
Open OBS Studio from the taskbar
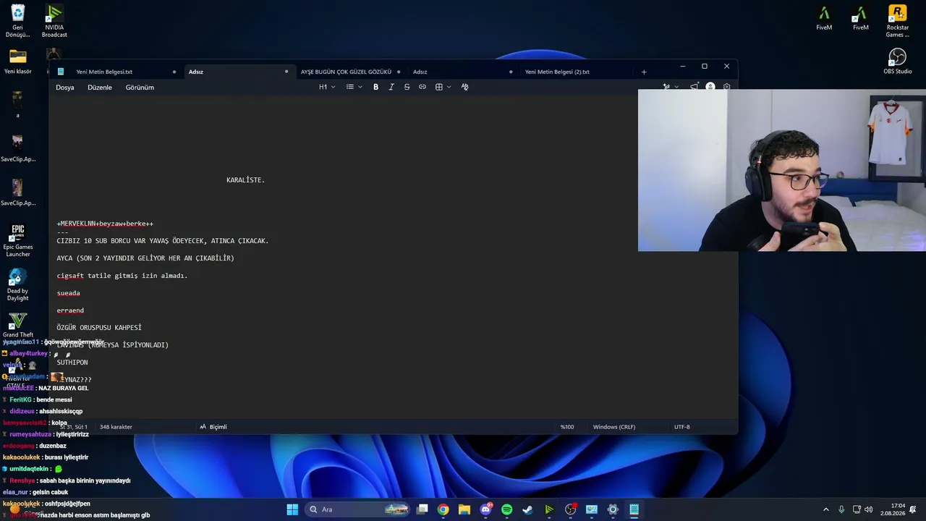click(x=570, y=509)
